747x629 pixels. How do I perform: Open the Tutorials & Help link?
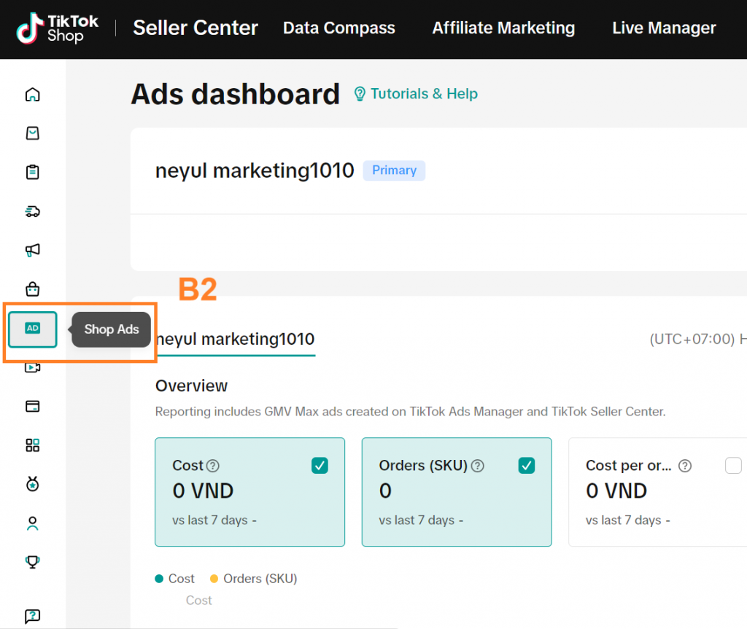pos(416,94)
